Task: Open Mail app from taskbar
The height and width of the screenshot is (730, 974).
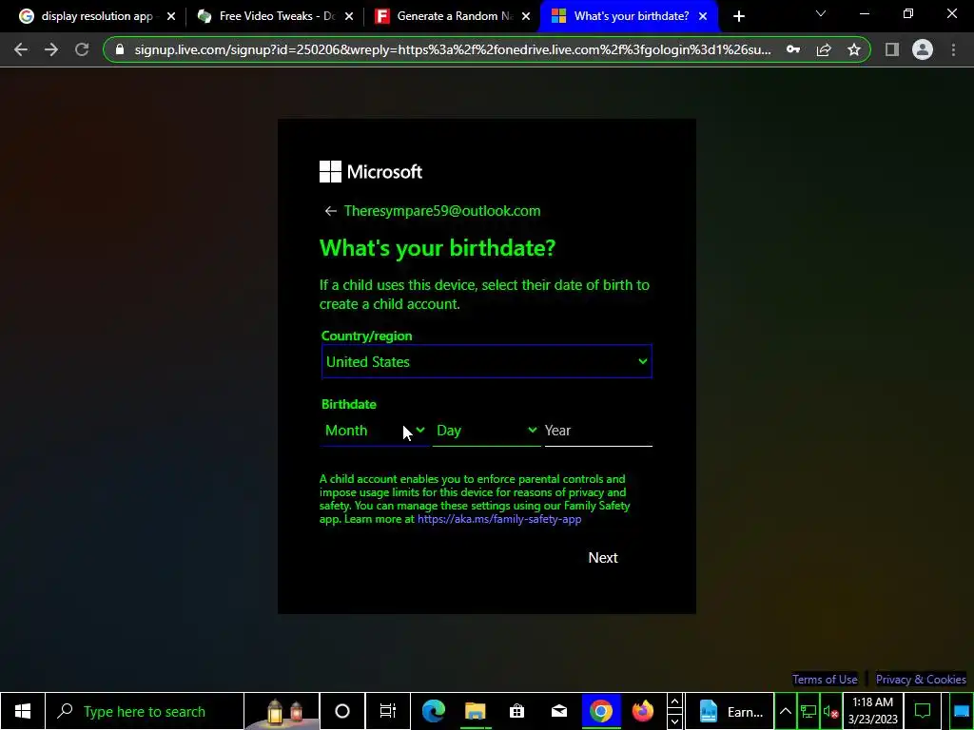Action: tap(558, 711)
